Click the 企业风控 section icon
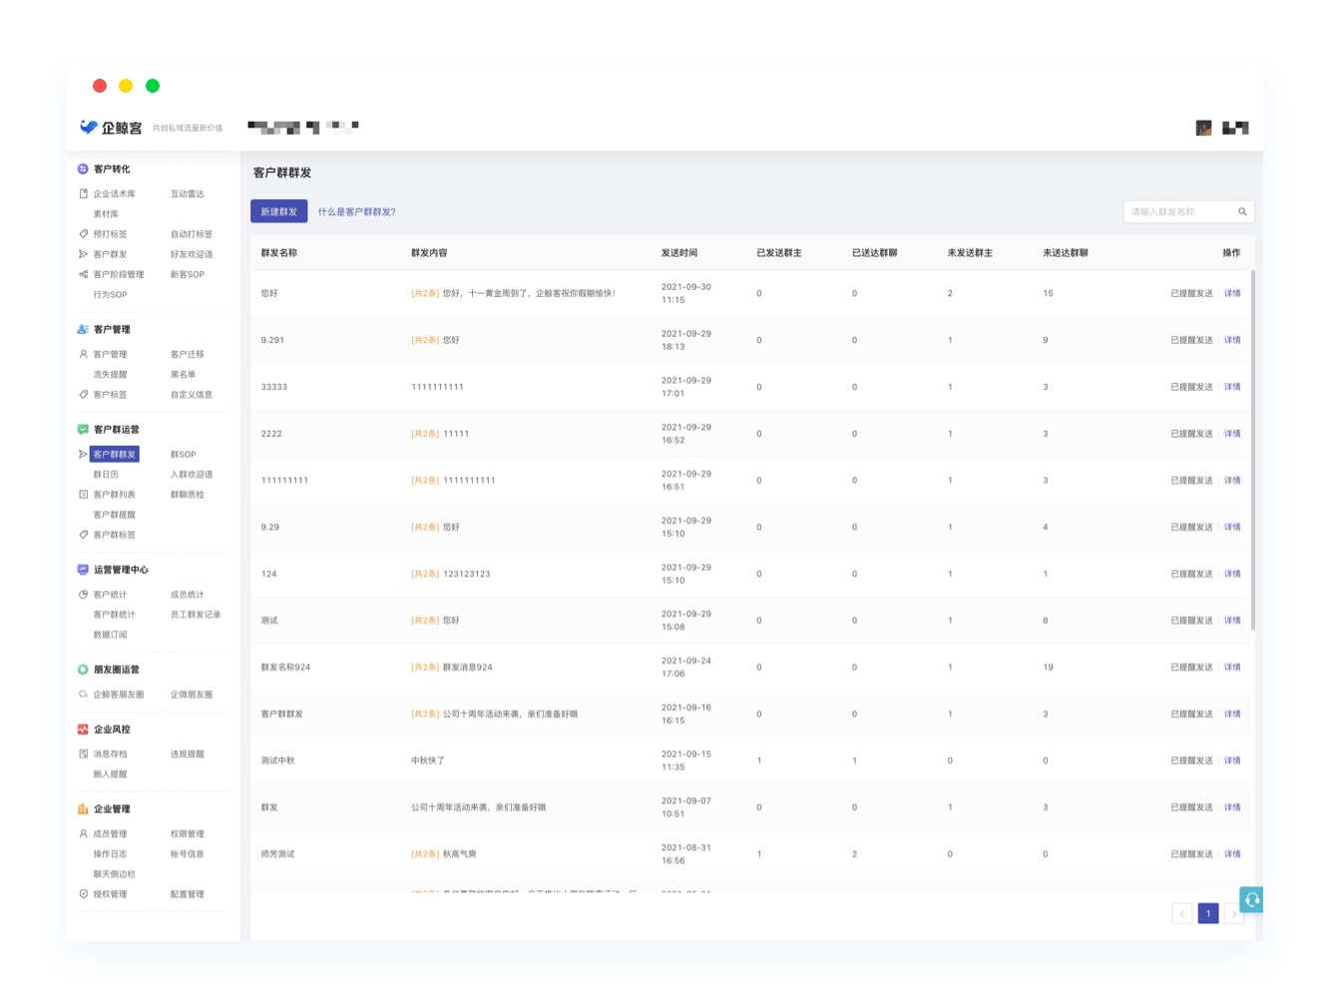1329x1007 pixels. coord(83,729)
